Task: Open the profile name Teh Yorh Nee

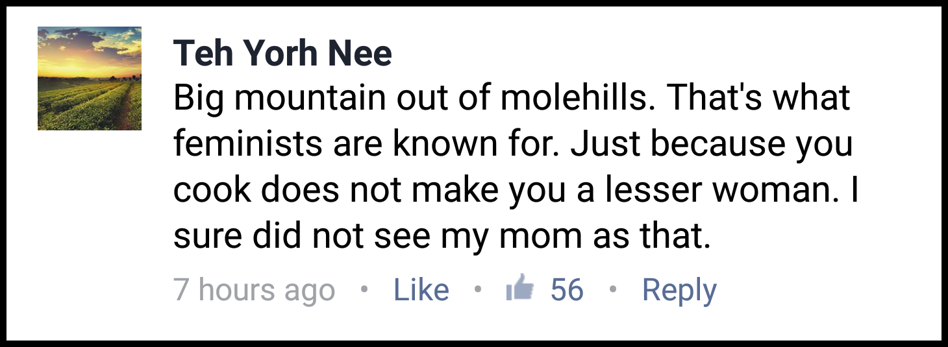Action: (x=282, y=53)
